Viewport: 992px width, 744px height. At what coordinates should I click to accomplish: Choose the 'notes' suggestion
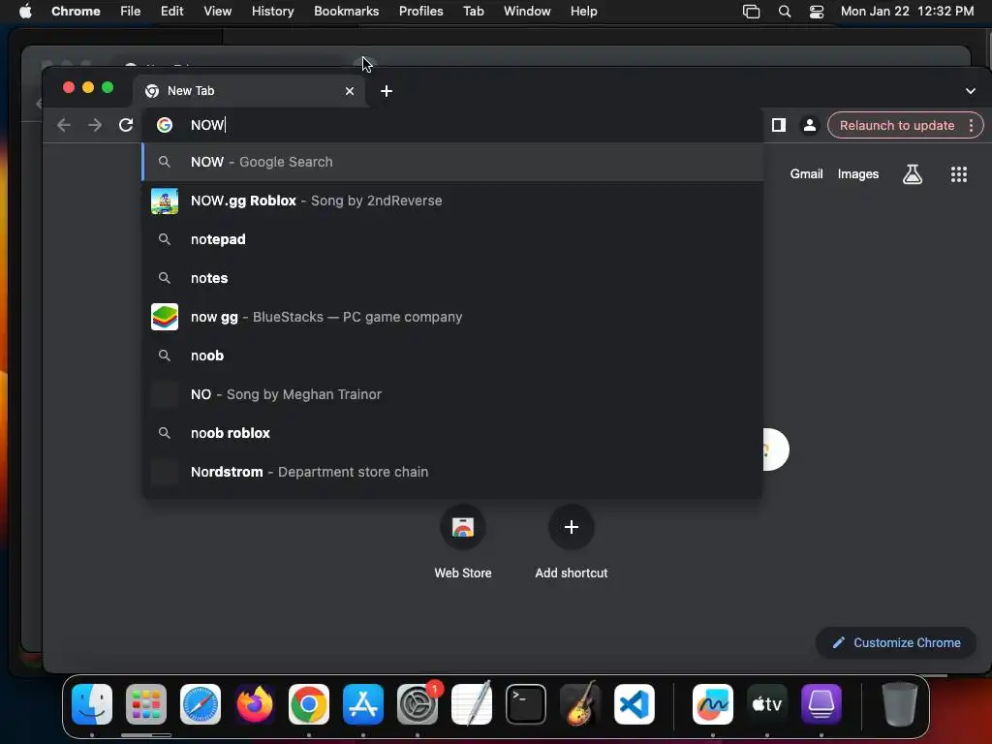[x=452, y=278]
